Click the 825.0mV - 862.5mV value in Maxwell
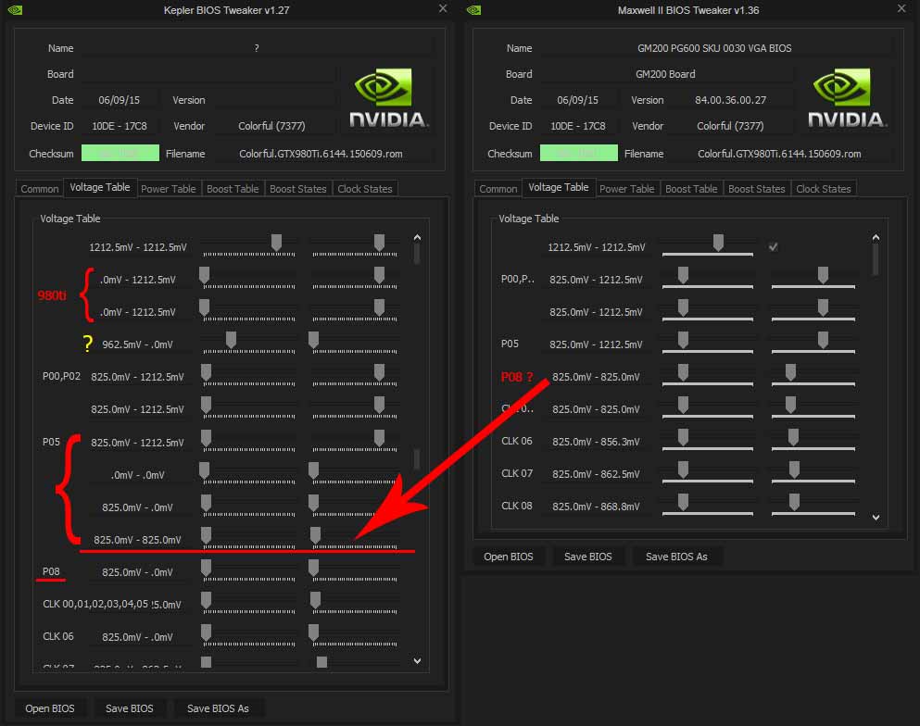920x726 pixels. 596,474
